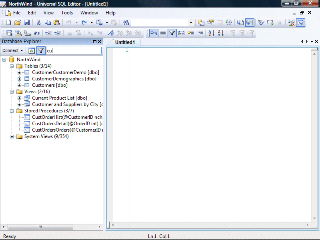Toggle the highlighted checklist options button
The height and width of the screenshot is (240, 320).
[301, 23]
